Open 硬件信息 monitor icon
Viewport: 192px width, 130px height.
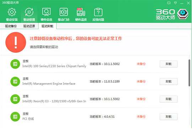(x=46, y=12)
